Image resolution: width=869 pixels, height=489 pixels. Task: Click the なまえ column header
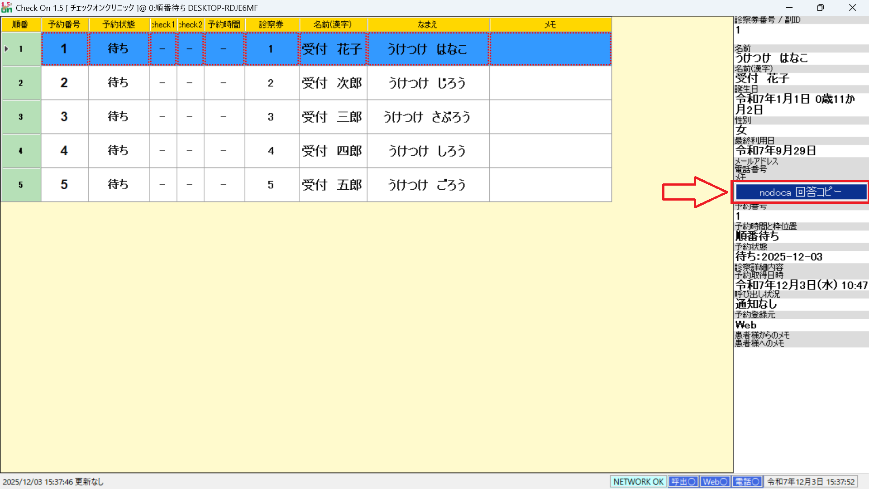click(x=428, y=24)
